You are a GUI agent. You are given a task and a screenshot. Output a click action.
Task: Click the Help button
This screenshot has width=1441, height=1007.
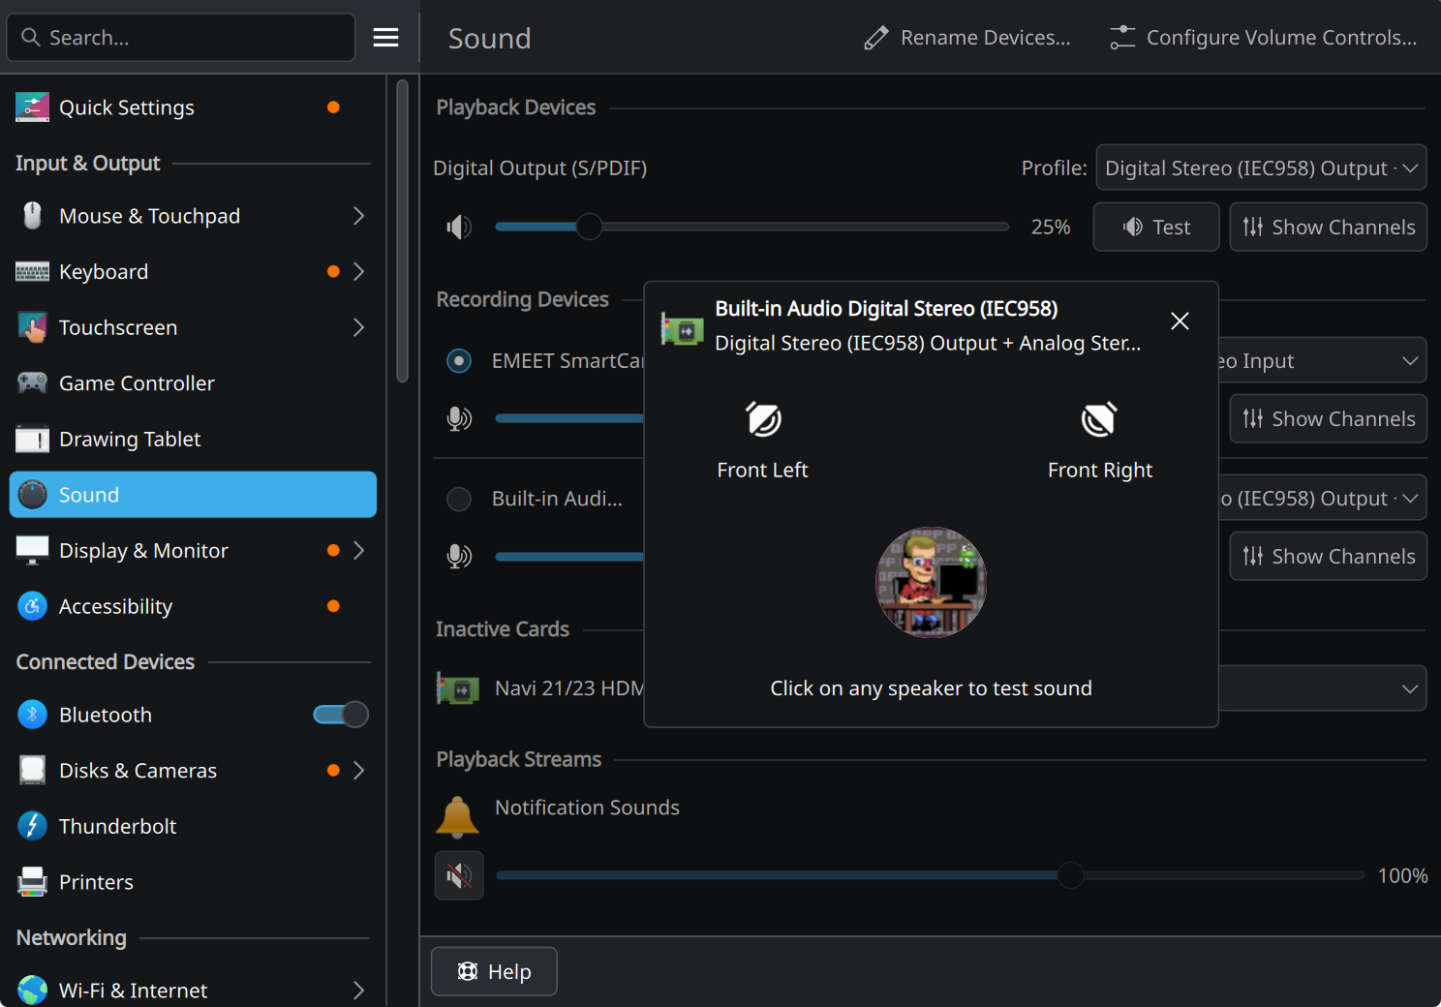pyautogui.click(x=494, y=971)
